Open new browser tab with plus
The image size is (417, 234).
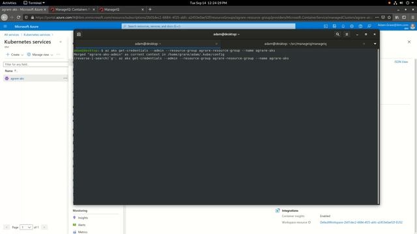coord(150,9)
